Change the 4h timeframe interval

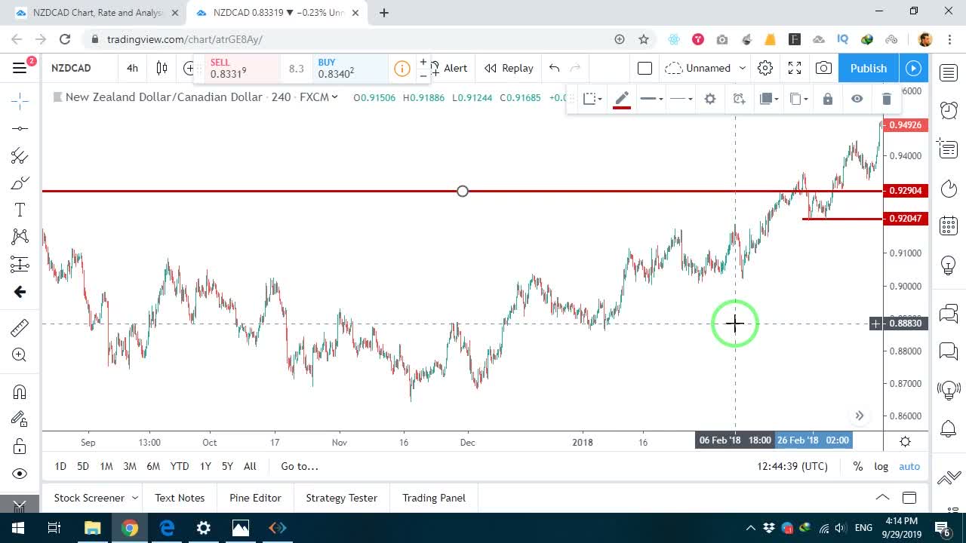click(133, 68)
